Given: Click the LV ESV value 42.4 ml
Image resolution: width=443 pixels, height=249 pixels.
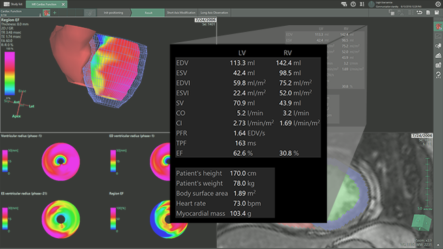Looking at the screenshot, I should click(x=244, y=73).
